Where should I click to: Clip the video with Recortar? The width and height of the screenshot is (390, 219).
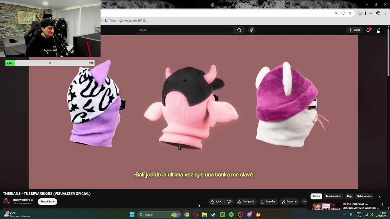coord(289,201)
